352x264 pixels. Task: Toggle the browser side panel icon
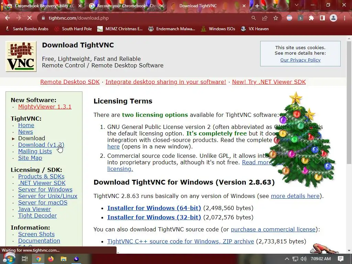(x=322, y=18)
